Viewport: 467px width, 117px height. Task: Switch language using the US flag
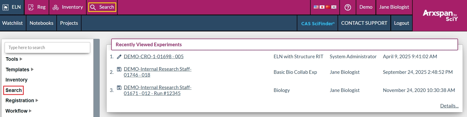pyautogui.click(x=316, y=7)
